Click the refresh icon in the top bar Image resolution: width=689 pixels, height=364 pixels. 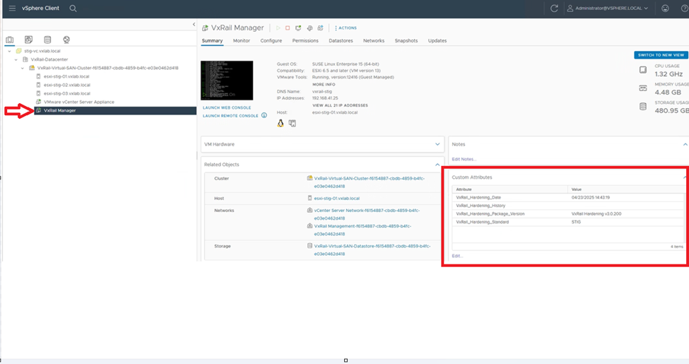tap(554, 8)
